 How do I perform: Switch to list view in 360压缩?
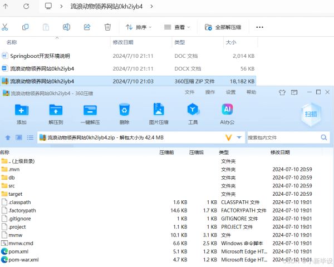tap(30, 137)
